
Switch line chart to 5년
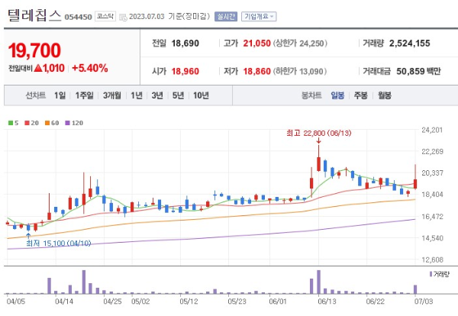pyautogui.click(x=178, y=95)
